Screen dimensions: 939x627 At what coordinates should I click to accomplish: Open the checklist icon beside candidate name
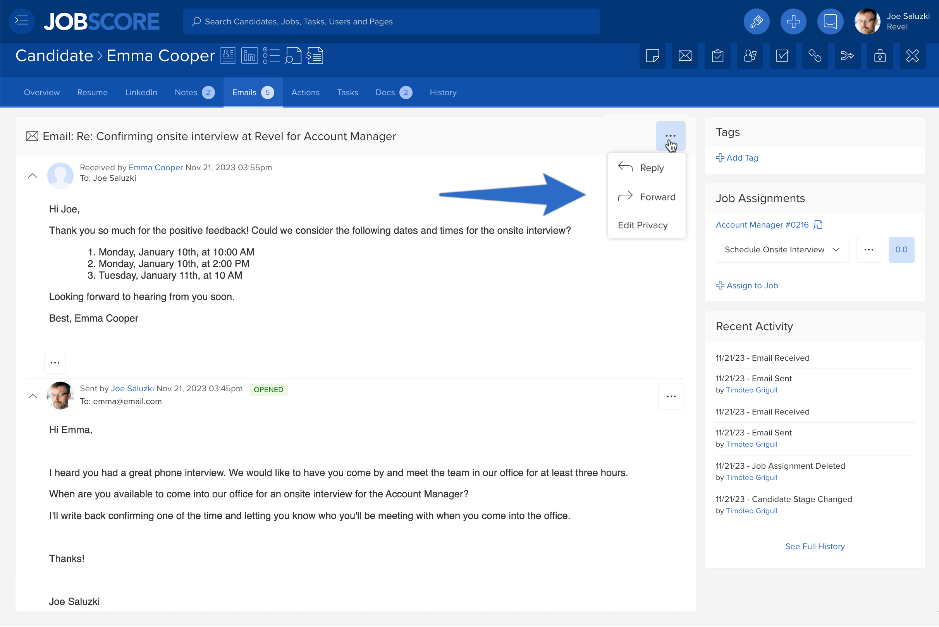point(271,56)
